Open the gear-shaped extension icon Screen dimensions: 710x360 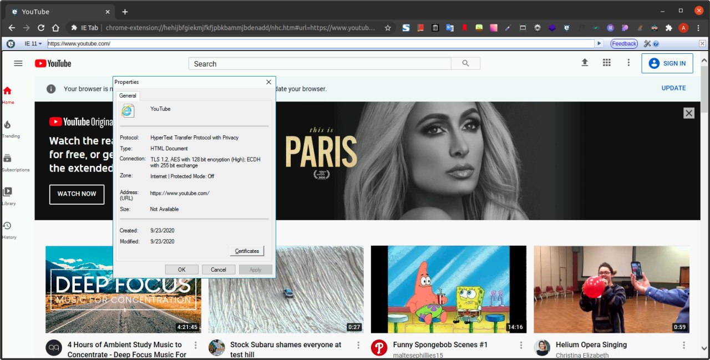[x=537, y=28]
